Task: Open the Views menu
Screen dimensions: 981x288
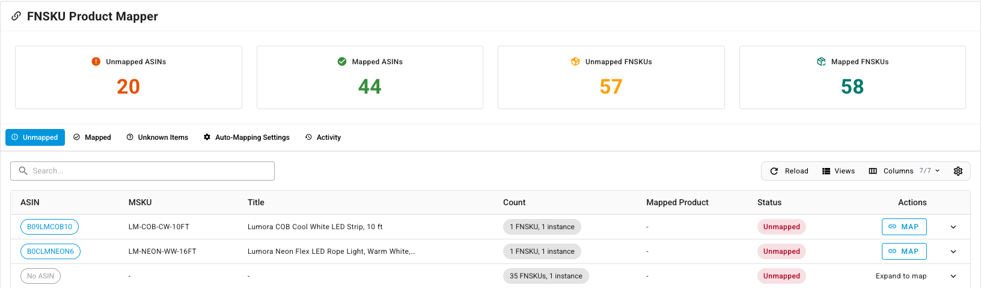Action: 839,171
